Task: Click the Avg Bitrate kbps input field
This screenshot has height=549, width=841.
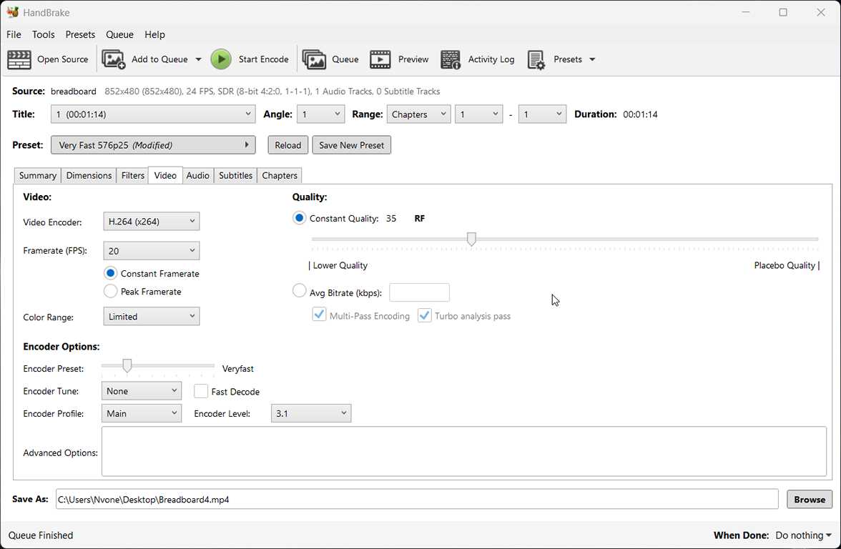Action: tap(419, 292)
